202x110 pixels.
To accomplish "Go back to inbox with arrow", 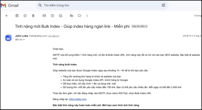I will click(x=7, y=16).
